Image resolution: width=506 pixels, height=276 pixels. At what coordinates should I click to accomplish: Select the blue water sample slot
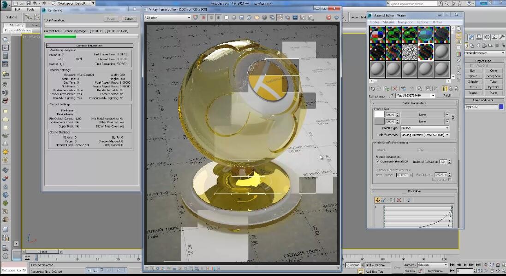click(426, 35)
